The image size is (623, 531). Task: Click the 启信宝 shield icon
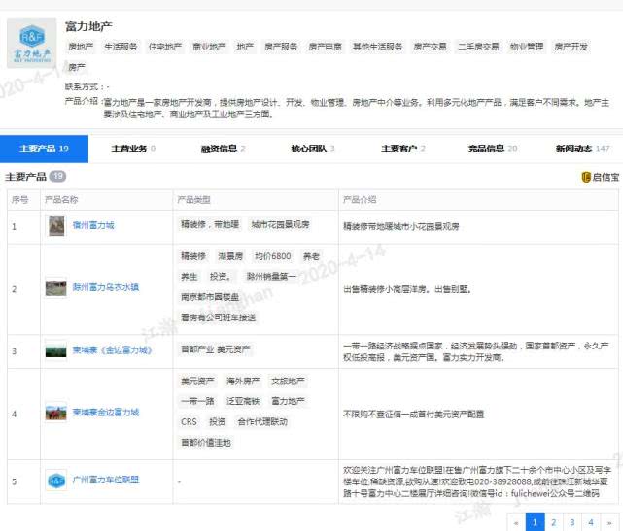[x=586, y=177]
